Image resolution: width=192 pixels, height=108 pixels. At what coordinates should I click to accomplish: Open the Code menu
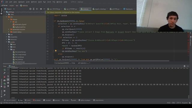click(x=28, y=2)
